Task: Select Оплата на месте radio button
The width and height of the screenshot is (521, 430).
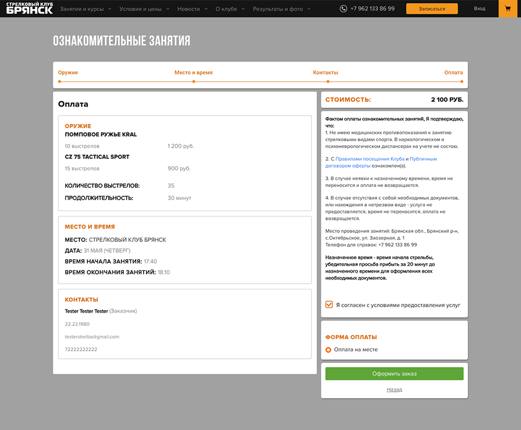Action: point(328,350)
